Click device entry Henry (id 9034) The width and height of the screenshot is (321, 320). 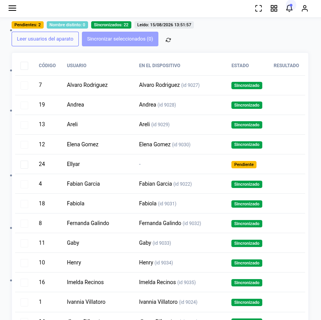156,262
